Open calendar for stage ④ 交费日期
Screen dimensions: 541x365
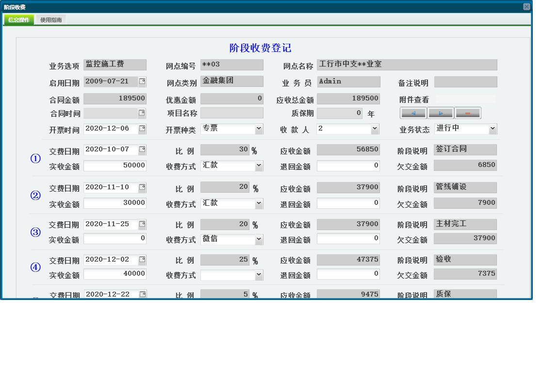coord(142,260)
